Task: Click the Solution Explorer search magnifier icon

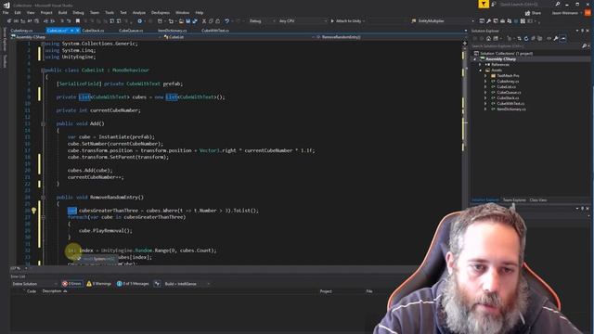Action: pyautogui.click(x=584, y=45)
